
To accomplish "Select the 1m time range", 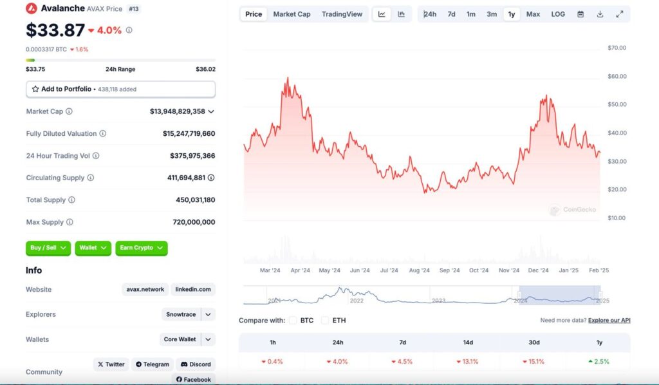I will (470, 14).
